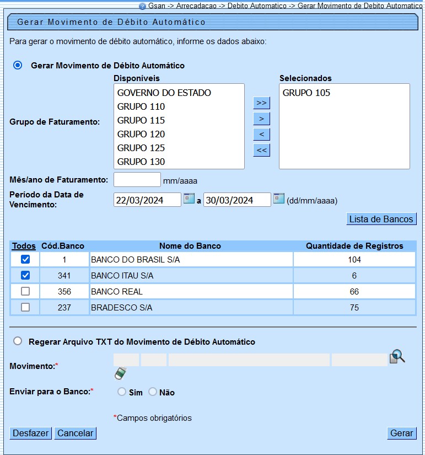Viewport: 425px width, 455px height.
Task: Uncheck the BANCO DO BRASIL S/A checkbox
Action: (x=25, y=259)
